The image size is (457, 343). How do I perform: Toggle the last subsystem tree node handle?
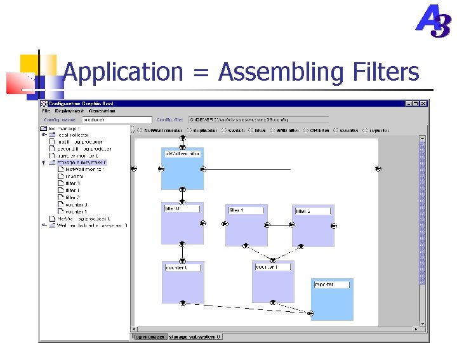(44, 225)
